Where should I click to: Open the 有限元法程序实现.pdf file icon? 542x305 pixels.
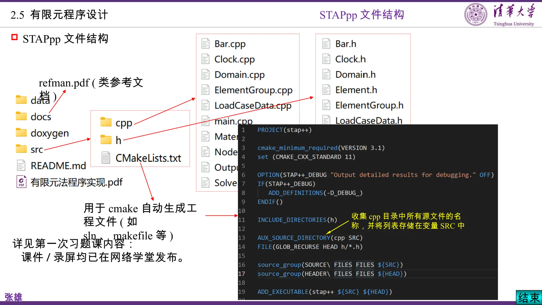pos(21,182)
